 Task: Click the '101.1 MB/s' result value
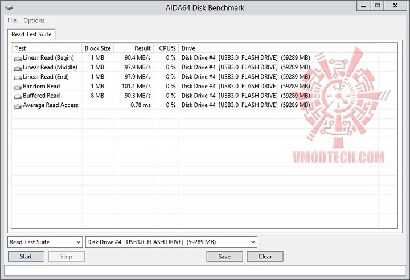136,86
